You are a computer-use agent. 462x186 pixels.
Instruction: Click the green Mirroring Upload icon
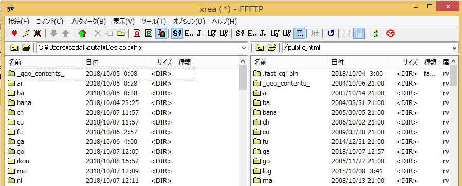(81, 33)
